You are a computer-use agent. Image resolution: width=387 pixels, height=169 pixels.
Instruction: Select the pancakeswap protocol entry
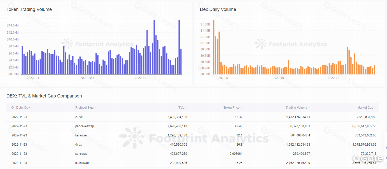coord(84,126)
